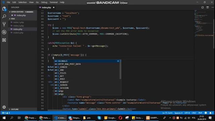Open the Manage gear menu
Screen dimensions: 215x121
(4, 107)
